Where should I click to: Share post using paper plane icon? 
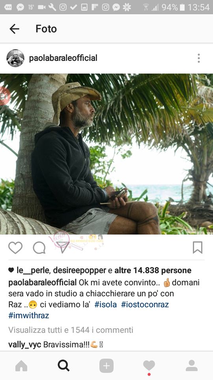63,247
